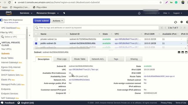This screenshot has width=188, height=105.
Task: Toggle the New VPC Experience switch
Action: [x=1, y=20]
